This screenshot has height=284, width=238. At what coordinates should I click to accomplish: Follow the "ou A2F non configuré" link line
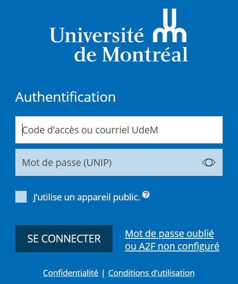coord(172,246)
